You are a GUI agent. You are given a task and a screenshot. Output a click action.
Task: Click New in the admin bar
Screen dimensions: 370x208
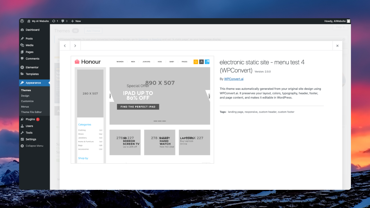[x=76, y=21]
